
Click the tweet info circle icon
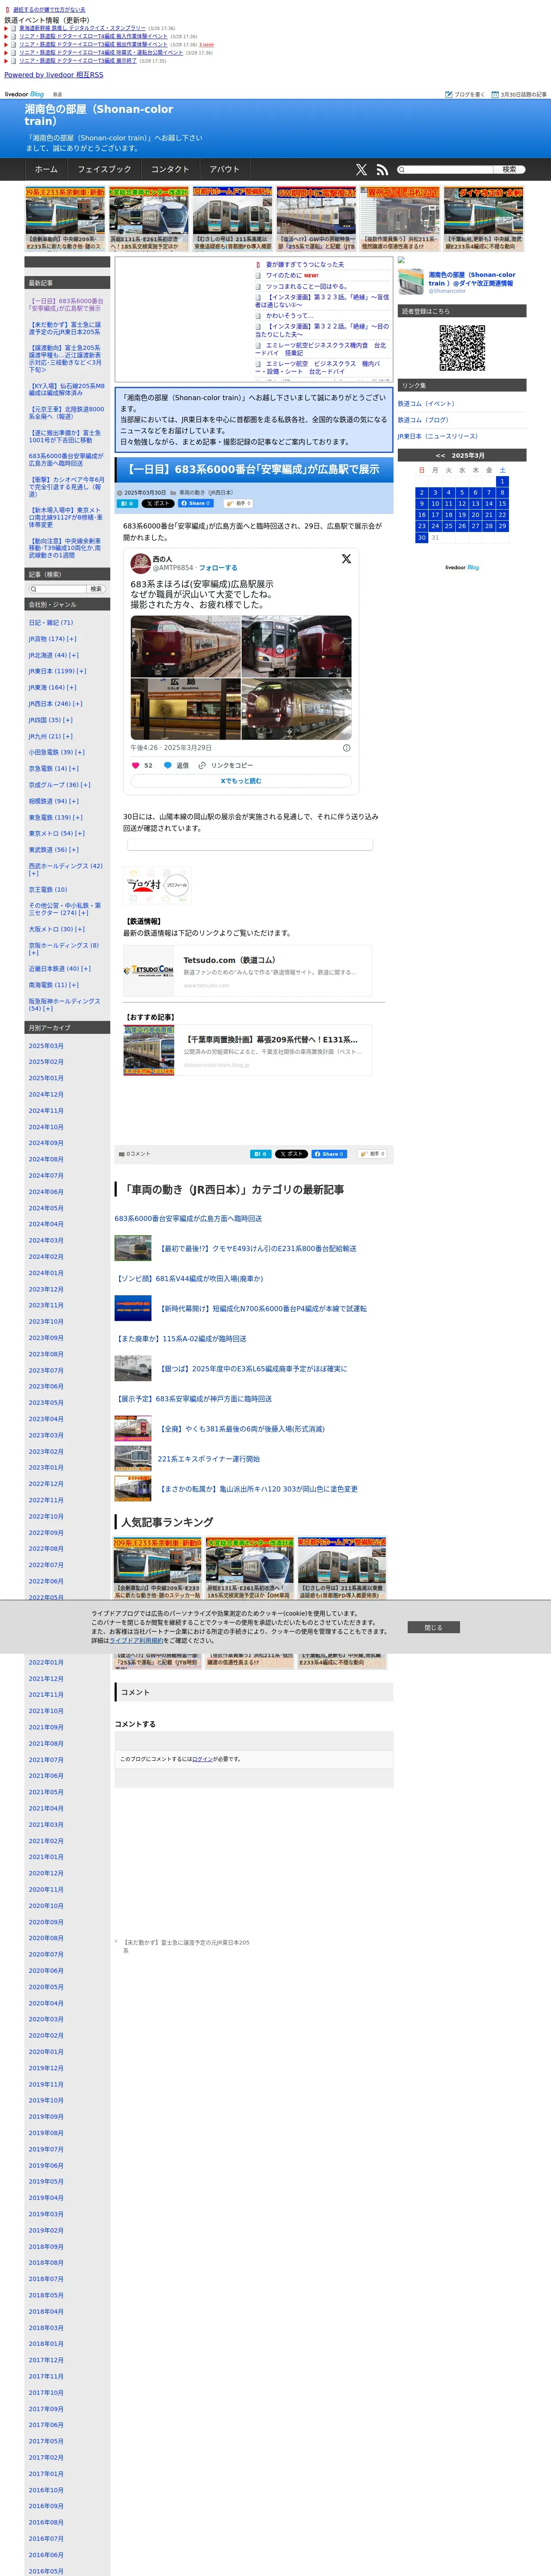(x=347, y=747)
